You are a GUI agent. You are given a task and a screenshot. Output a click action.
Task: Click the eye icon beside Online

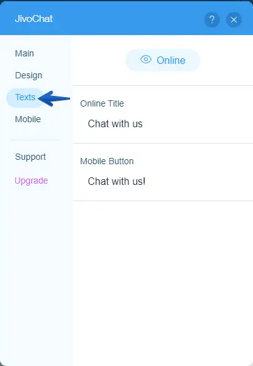[146, 60]
